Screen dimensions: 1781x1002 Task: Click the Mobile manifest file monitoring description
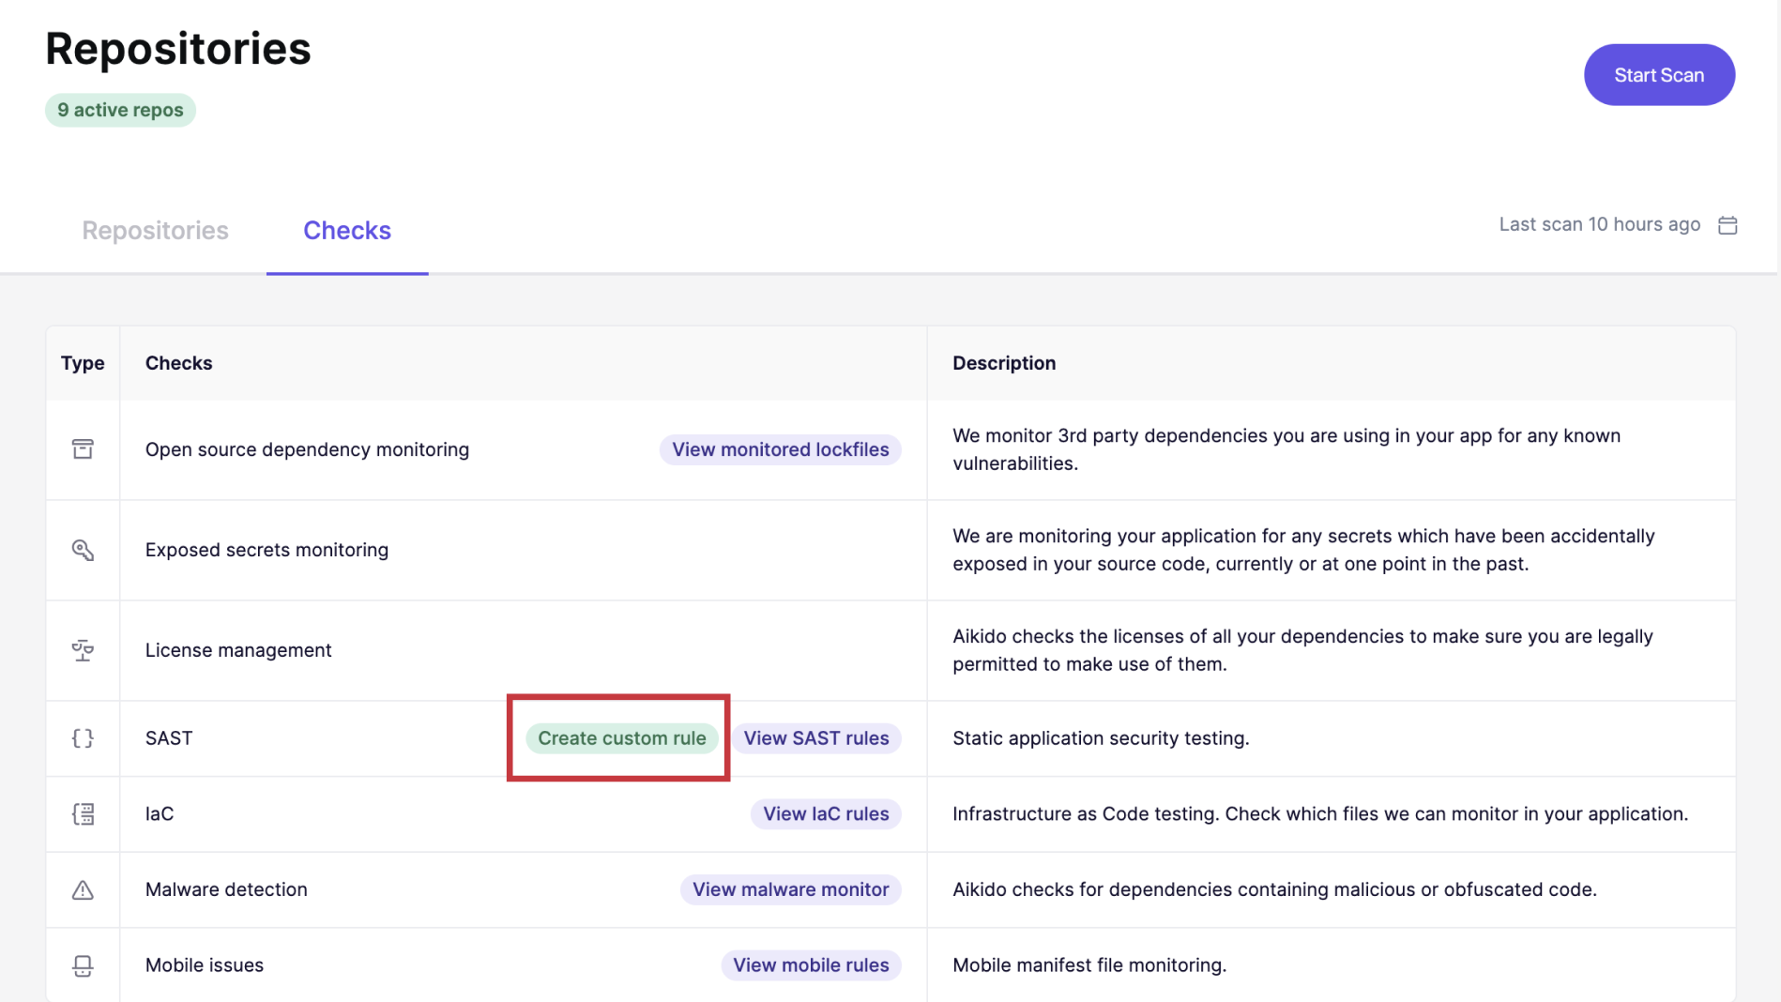pos(1089,965)
